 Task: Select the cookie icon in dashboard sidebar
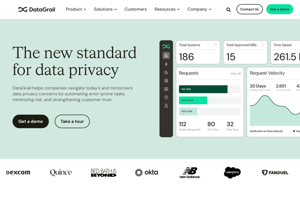coord(166,72)
